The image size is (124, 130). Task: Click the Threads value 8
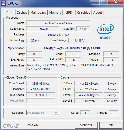tap(114, 113)
